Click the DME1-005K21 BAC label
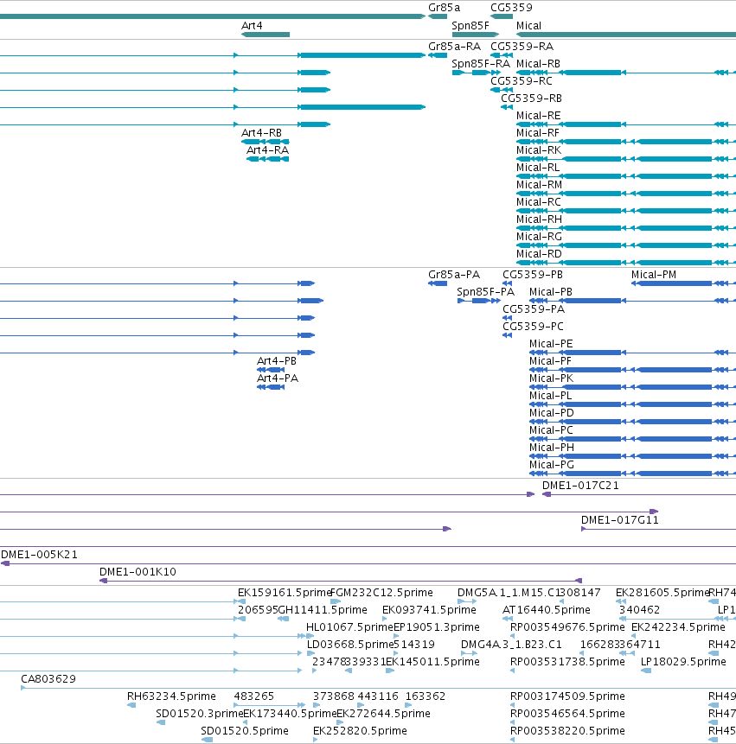Screen dimensions: 736x744 [40, 555]
